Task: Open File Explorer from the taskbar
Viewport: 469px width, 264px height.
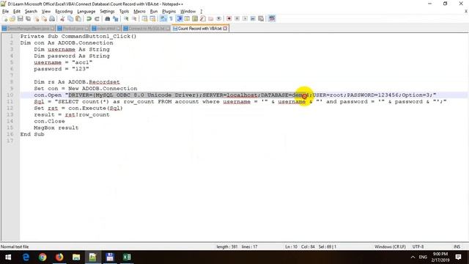Action: click(x=76, y=257)
